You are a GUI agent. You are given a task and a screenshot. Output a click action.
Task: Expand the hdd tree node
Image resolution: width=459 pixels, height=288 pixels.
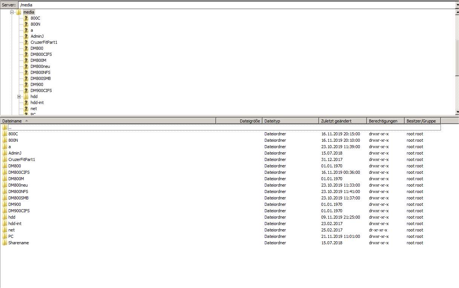[19, 97]
